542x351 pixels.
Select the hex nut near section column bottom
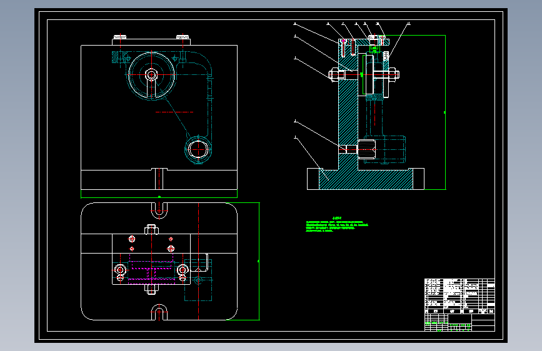pos(367,149)
